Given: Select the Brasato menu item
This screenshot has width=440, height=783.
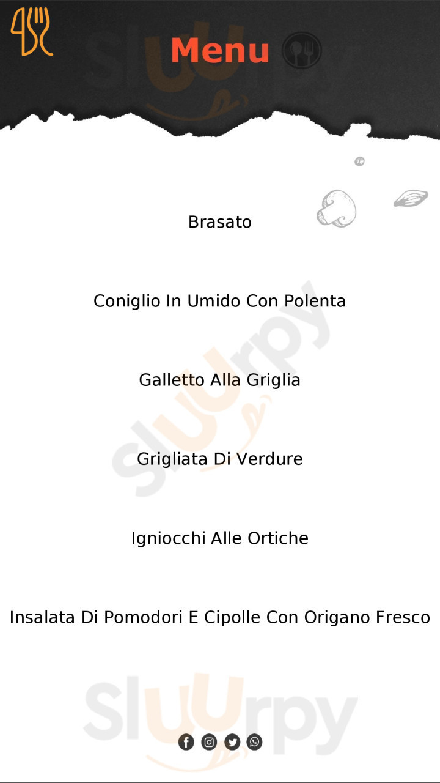Looking at the screenshot, I should (220, 221).
